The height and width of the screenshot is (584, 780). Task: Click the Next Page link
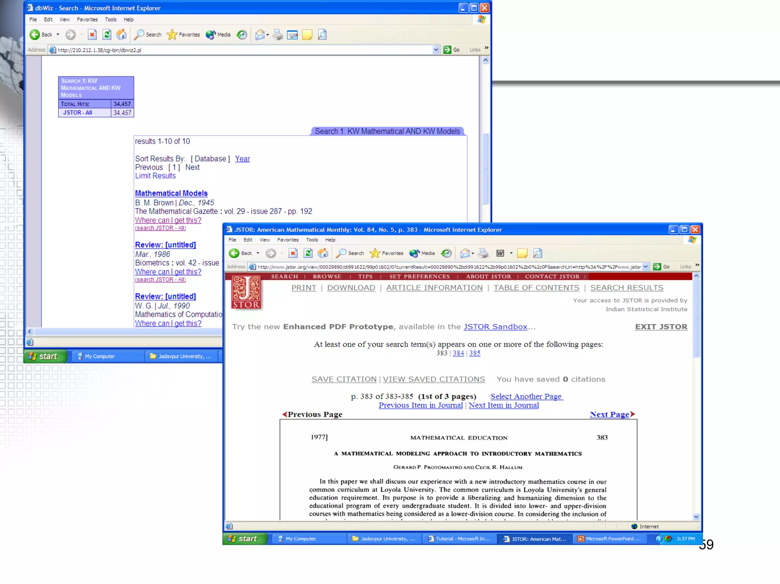[x=609, y=414]
